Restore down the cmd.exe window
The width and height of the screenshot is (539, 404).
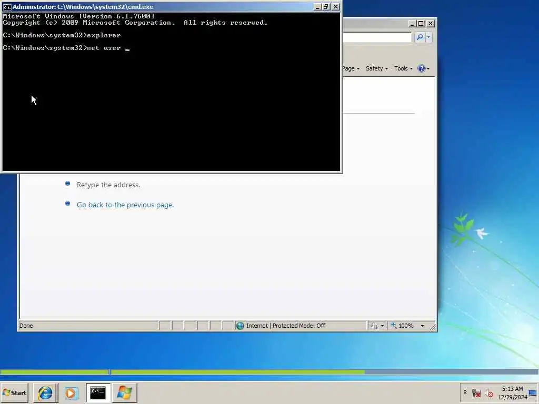[326, 7]
